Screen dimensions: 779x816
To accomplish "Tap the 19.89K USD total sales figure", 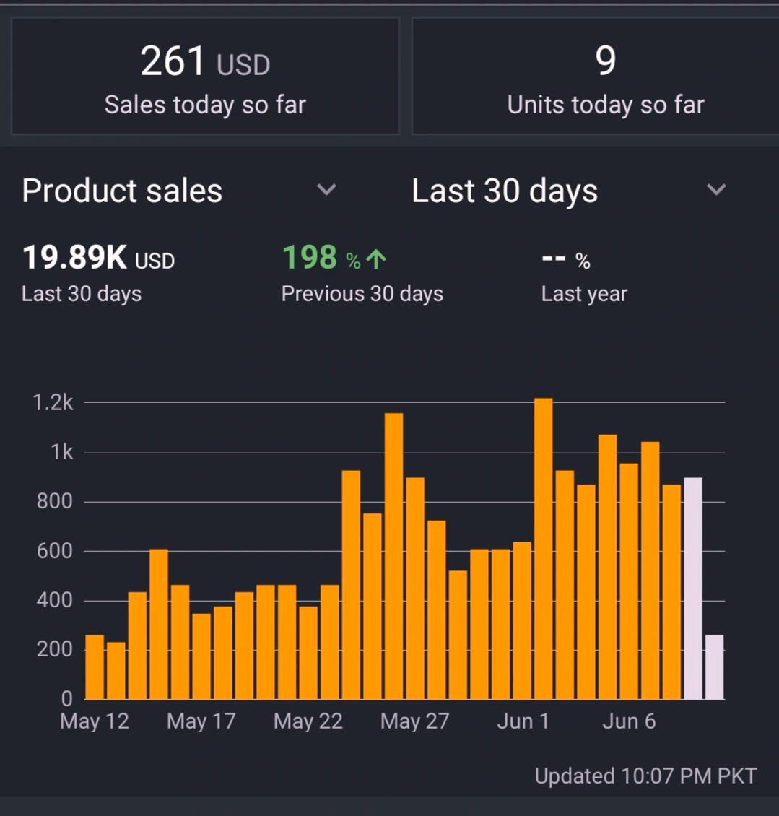I will pyautogui.click(x=97, y=258).
